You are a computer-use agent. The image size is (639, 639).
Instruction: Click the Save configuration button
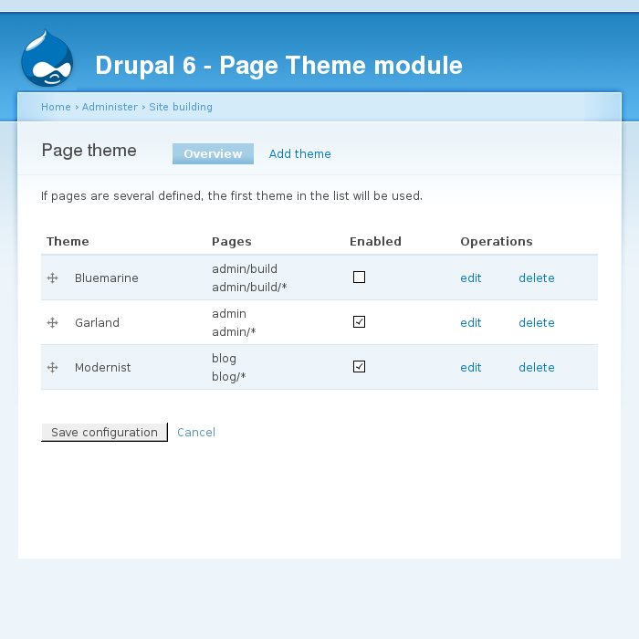[x=104, y=432]
